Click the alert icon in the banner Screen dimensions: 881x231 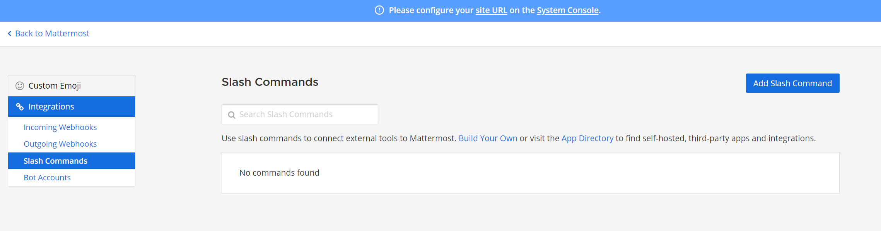pyautogui.click(x=379, y=10)
